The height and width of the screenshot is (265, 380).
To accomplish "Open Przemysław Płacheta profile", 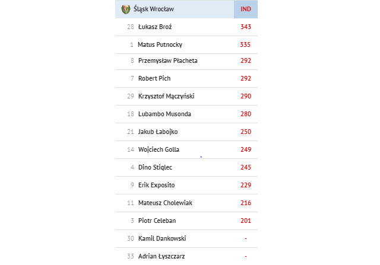I will [167, 60].
